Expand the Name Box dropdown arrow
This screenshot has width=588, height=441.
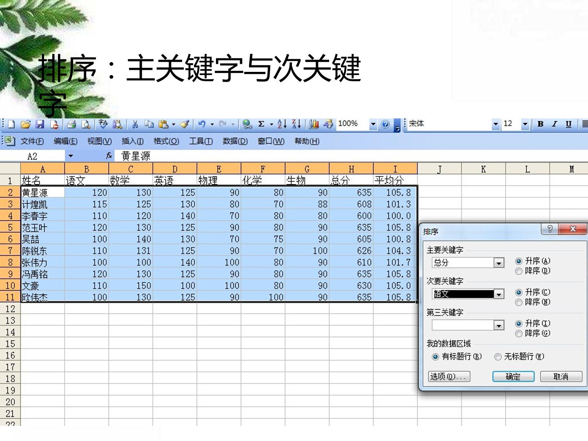coord(71,156)
